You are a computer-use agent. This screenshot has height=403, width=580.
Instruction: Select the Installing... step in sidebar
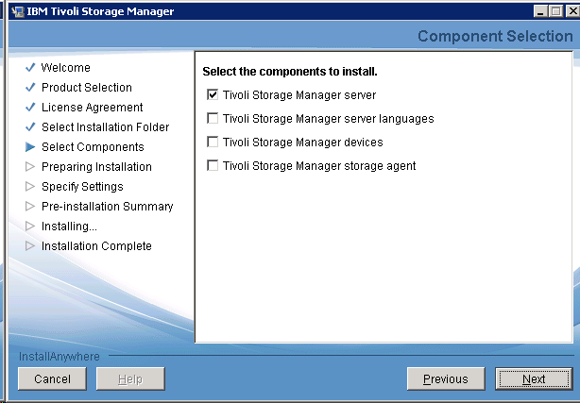click(x=69, y=227)
